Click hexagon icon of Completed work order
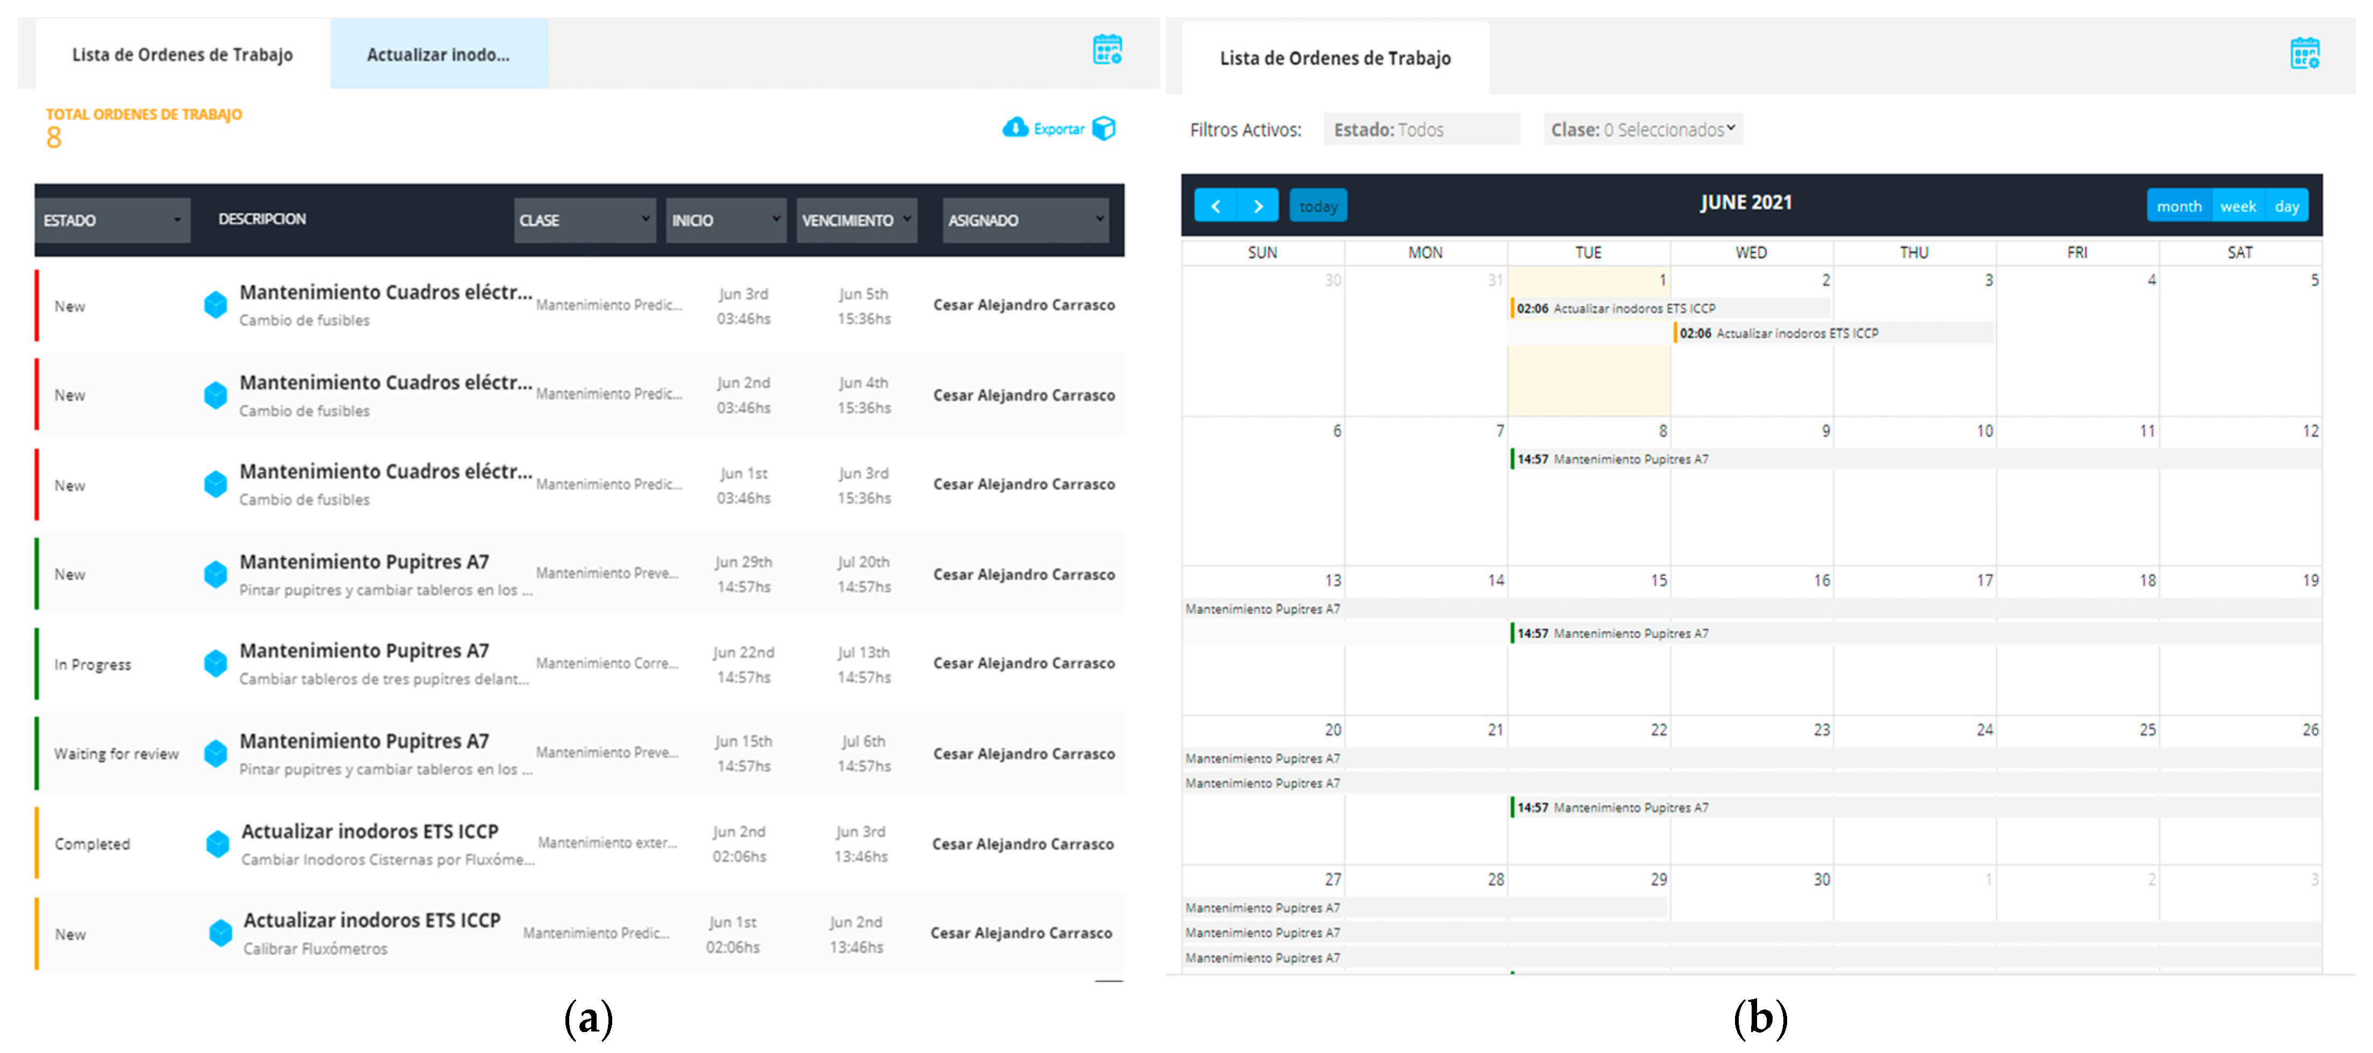This screenshot has height=1053, width=2373. pyautogui.click(x=217, y=843)
